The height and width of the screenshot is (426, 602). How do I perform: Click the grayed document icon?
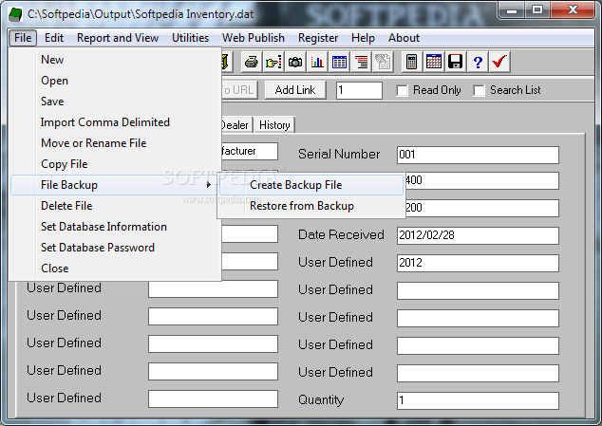coord(383,62)
